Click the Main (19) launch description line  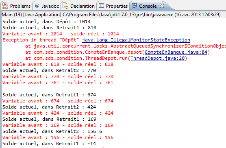[x=111, y=15]
